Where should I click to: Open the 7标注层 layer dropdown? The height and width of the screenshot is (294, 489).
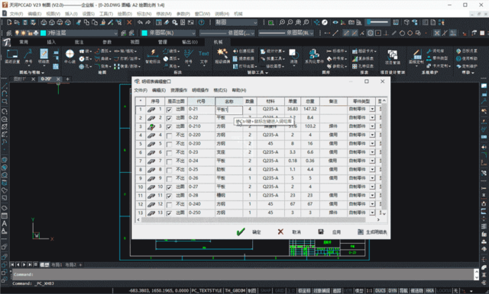115,33
